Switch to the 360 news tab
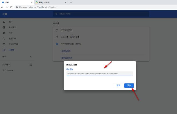Image resolution: width=177 pixels, height=114 pixels. point(51,2)
